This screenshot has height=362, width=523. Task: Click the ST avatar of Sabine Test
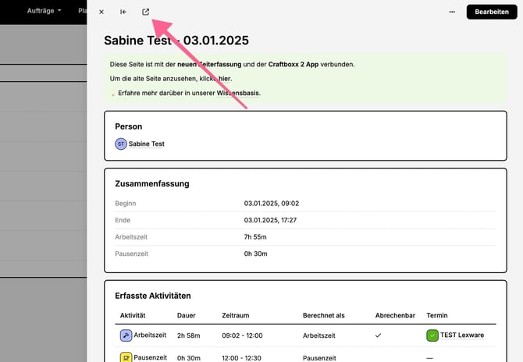(121, 144)
